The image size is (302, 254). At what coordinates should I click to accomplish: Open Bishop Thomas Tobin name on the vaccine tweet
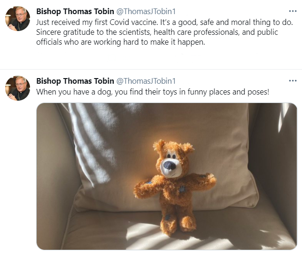click(x=75, y=11)
